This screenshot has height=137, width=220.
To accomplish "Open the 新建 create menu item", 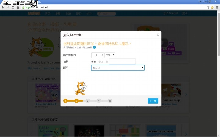I will (x=47, y=14).
